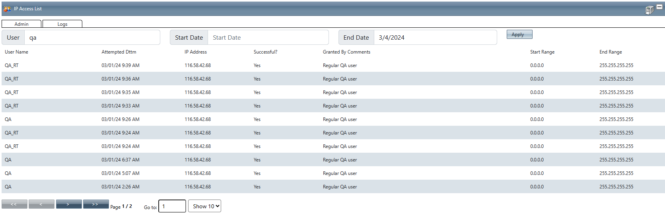Go to the first page of results
The width and height of the screenshot is (665, 215).
14,204
